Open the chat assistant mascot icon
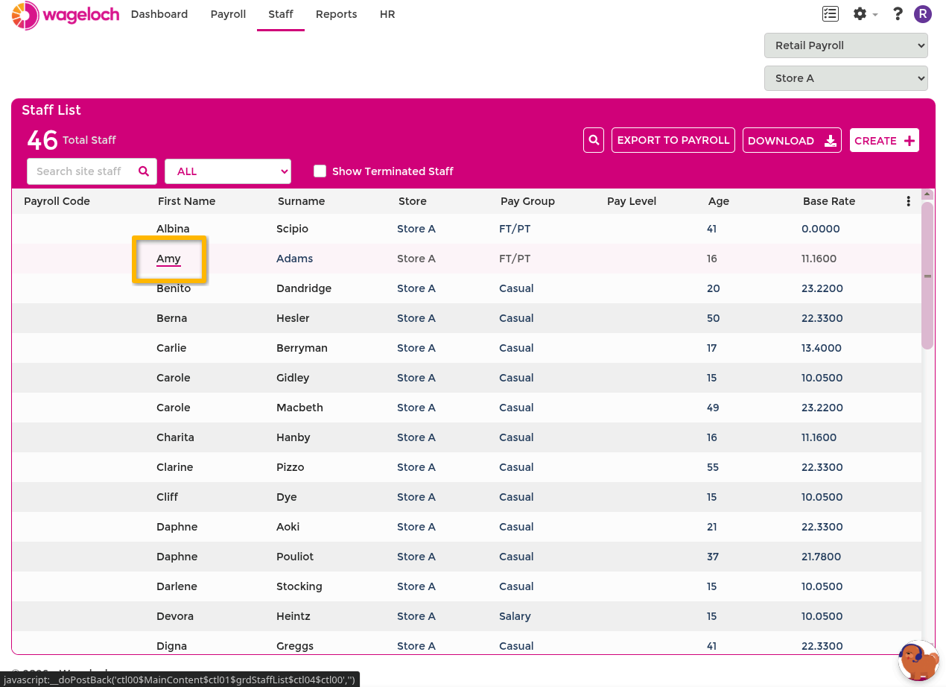 918,661
